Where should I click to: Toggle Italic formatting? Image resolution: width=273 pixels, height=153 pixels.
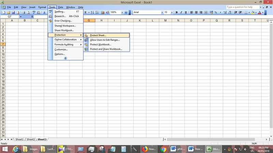tap(181, 12)
